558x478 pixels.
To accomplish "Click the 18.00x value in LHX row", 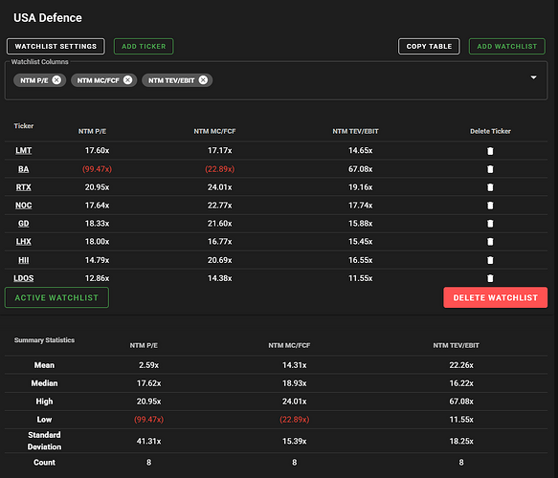I will (x=98, y=242).
